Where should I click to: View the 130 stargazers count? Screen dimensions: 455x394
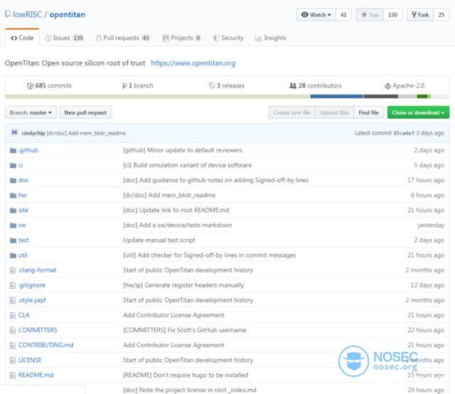pyautogui.click(x=393, y=15)
